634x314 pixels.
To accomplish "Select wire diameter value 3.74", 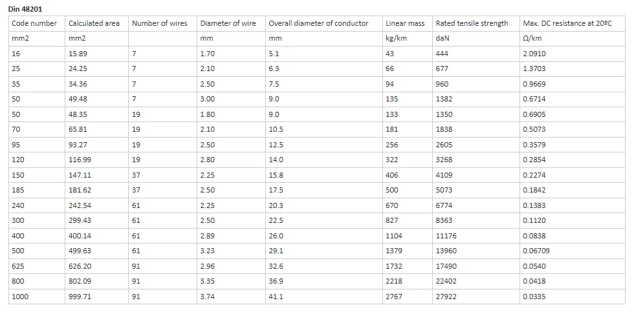I will coord(208,297).
